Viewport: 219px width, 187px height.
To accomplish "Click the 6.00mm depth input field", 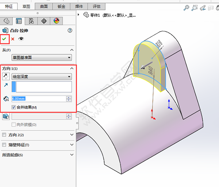I will pyautogui.click(x=39, y=99).
